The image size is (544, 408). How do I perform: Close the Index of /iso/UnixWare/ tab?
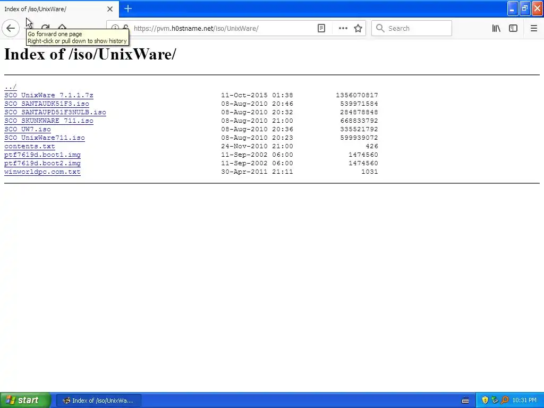click(110, 9)
